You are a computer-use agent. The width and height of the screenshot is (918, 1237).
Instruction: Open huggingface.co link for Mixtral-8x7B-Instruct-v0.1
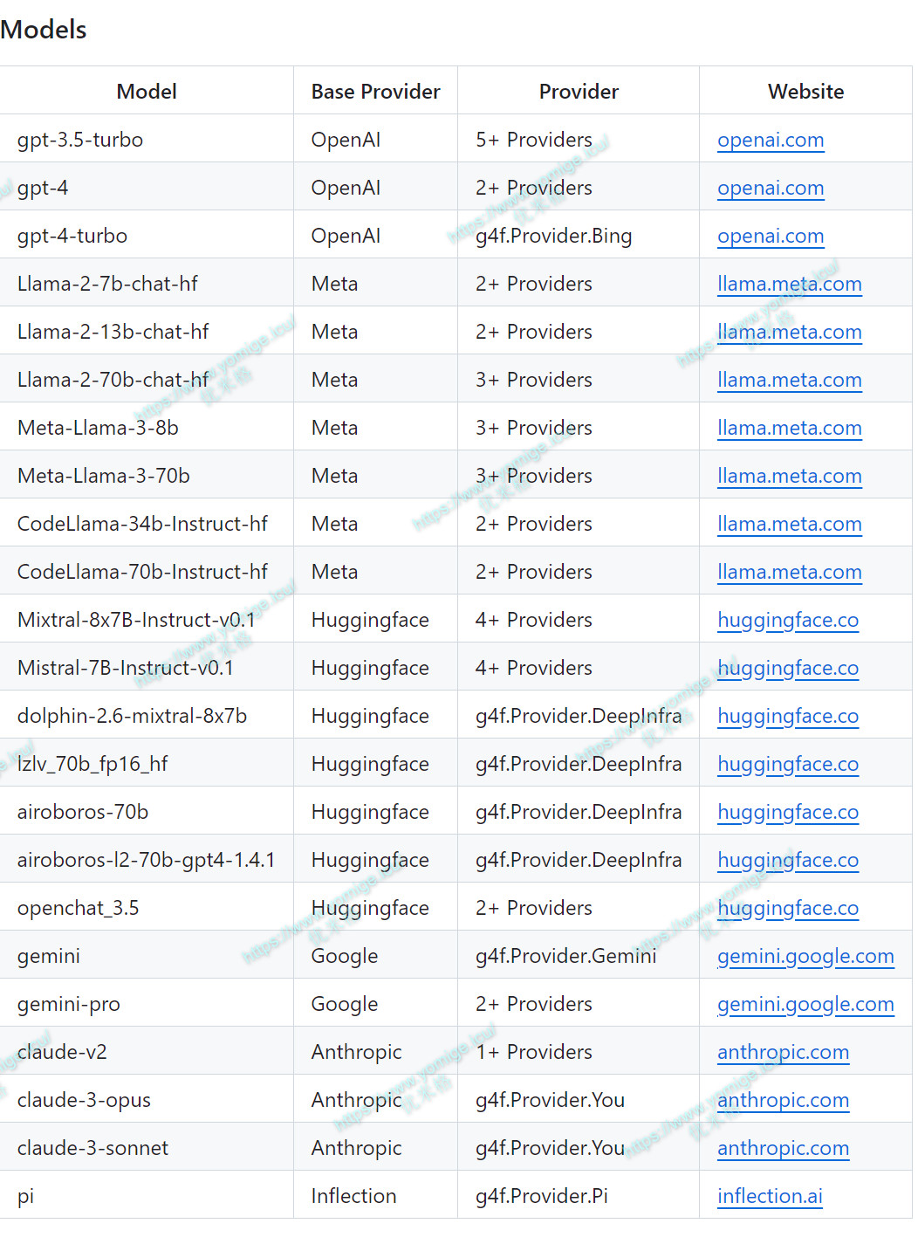(x=787, y=621)
